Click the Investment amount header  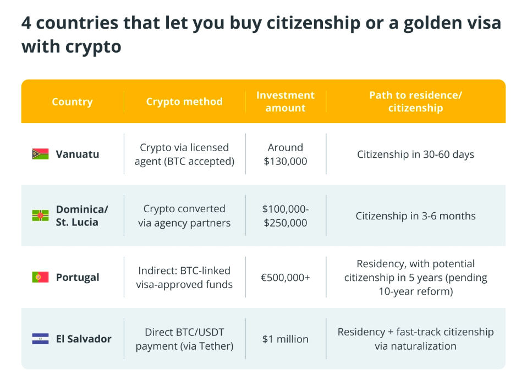pyautogui.click(x=286, y=102)
